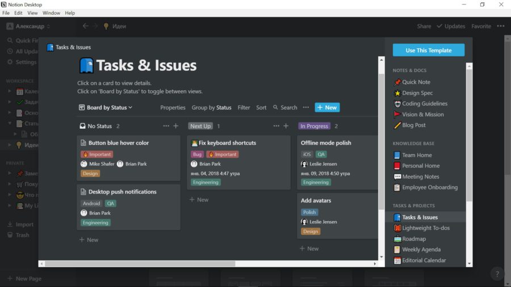Select Coding Guidelines template
Image resolution: width=511 pixels, height=287 pixels.
421,103
